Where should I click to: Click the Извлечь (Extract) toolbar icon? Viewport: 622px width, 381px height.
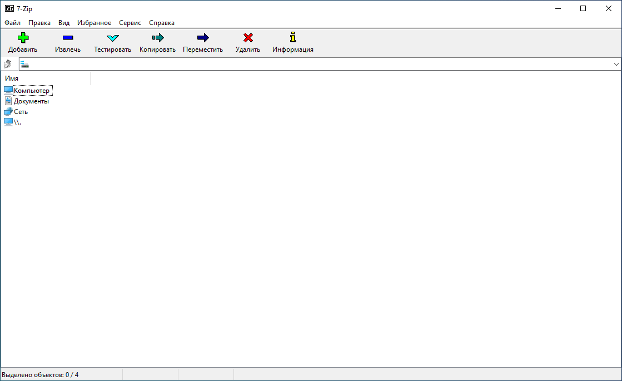[67, 38]
